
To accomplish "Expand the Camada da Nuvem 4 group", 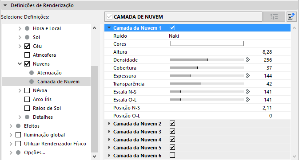I will (x=109, y=140).
